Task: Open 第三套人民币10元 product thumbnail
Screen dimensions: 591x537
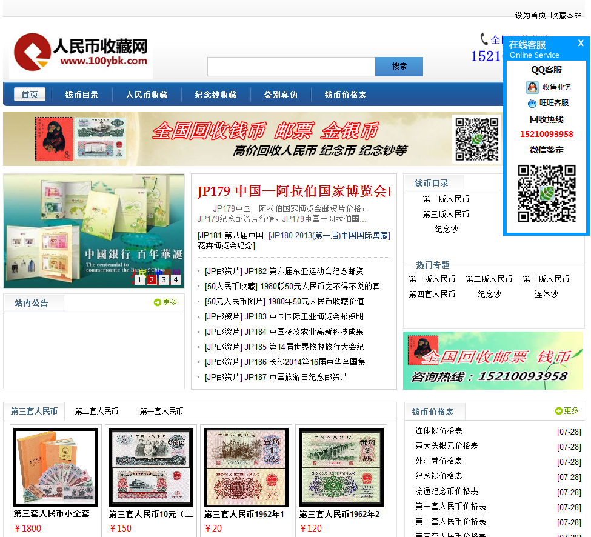Action: pos(151,467)
